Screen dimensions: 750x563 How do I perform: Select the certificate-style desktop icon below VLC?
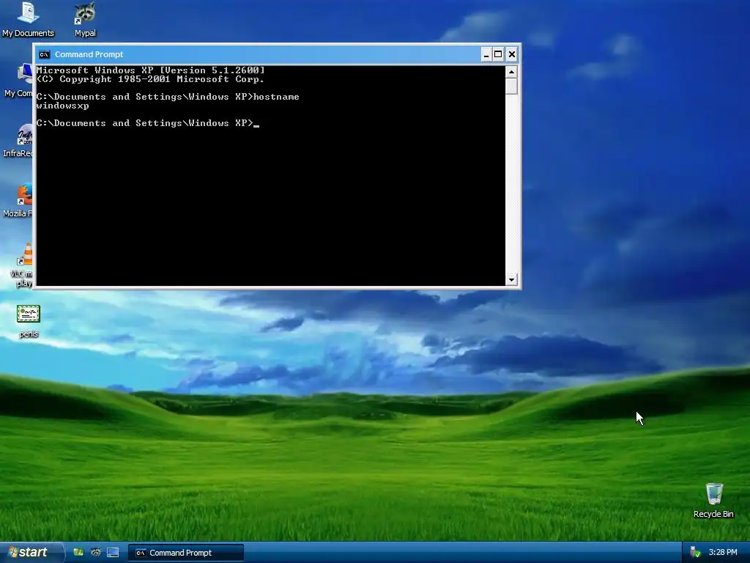click(x=29, y=321)
